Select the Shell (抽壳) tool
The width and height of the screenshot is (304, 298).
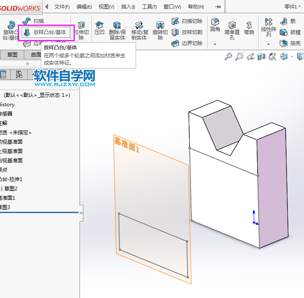pyautogui.click(x=290, y=43)
